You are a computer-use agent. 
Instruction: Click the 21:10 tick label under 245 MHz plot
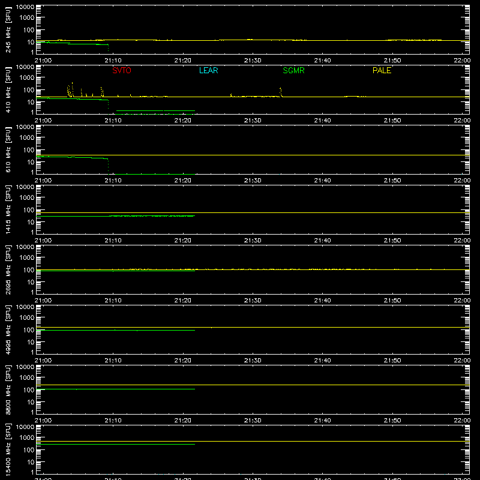[113, 61]
